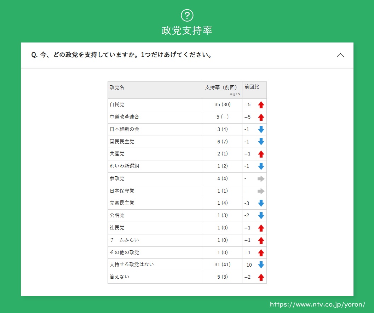Select the れいわ新選組 party name cell
The height and width of the screenshot is (313, 374).
[x=124, y=166]
